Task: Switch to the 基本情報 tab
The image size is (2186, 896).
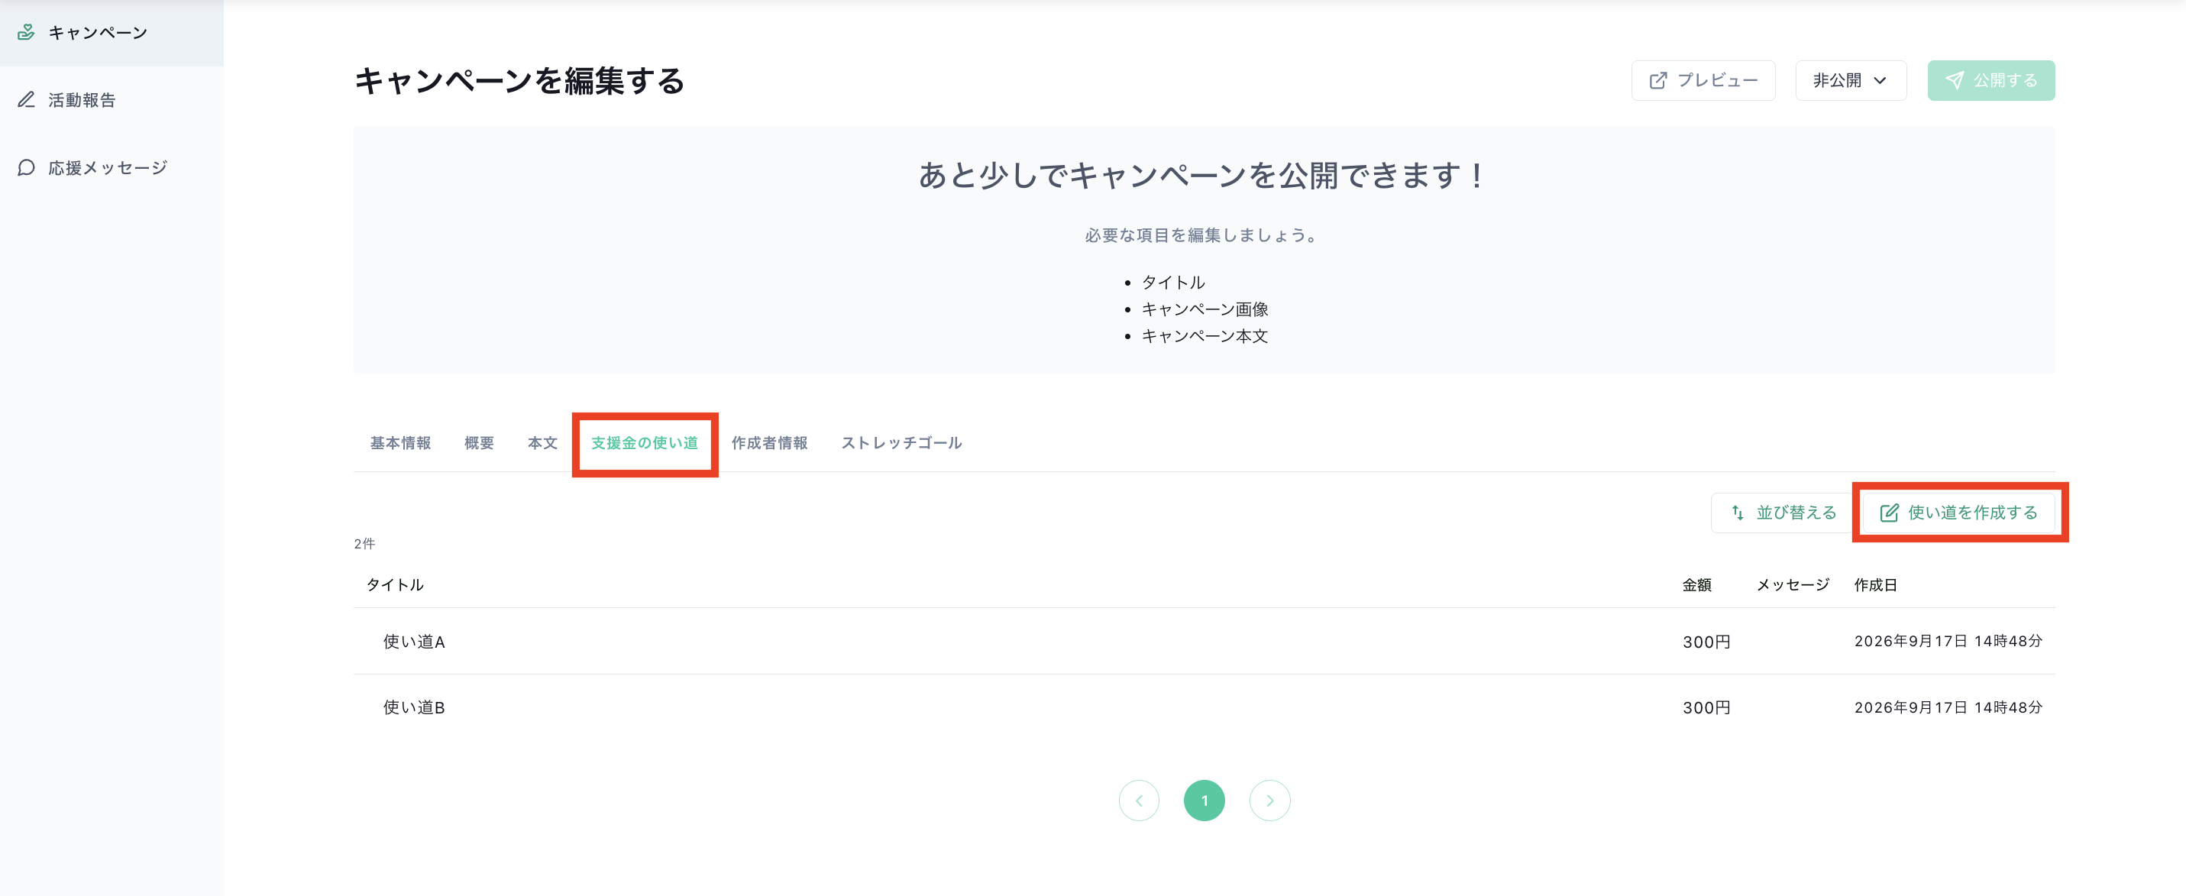Action: [399, 443]
